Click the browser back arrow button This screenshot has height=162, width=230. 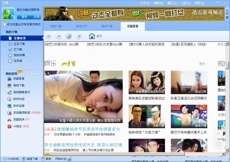(x=48, y=36)
